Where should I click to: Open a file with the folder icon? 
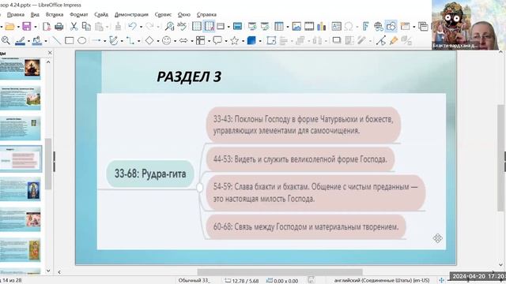(x=9, y=26)
